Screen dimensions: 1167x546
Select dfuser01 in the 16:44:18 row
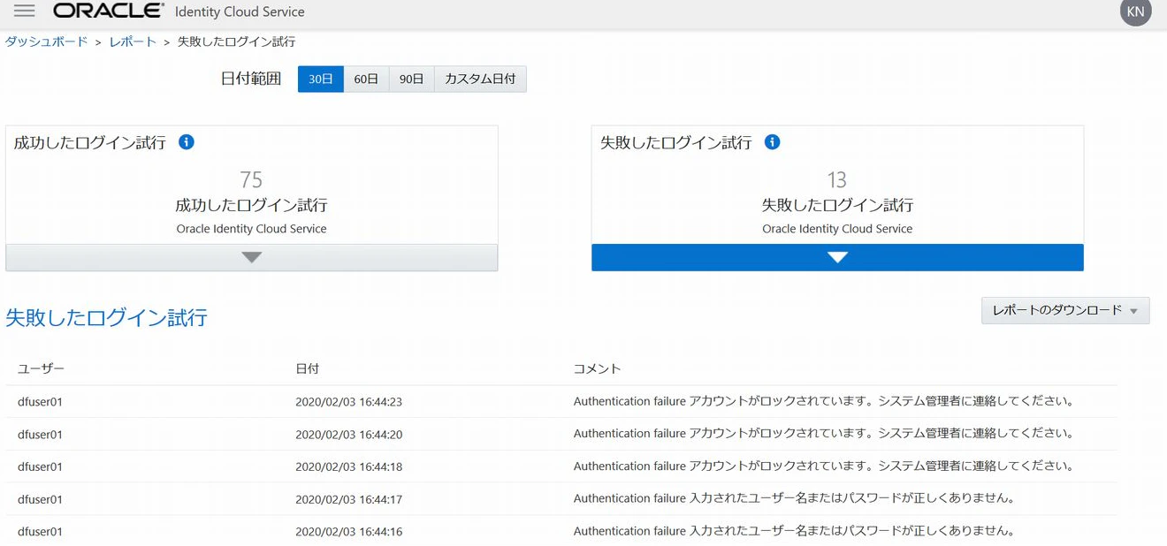[40, 466]
